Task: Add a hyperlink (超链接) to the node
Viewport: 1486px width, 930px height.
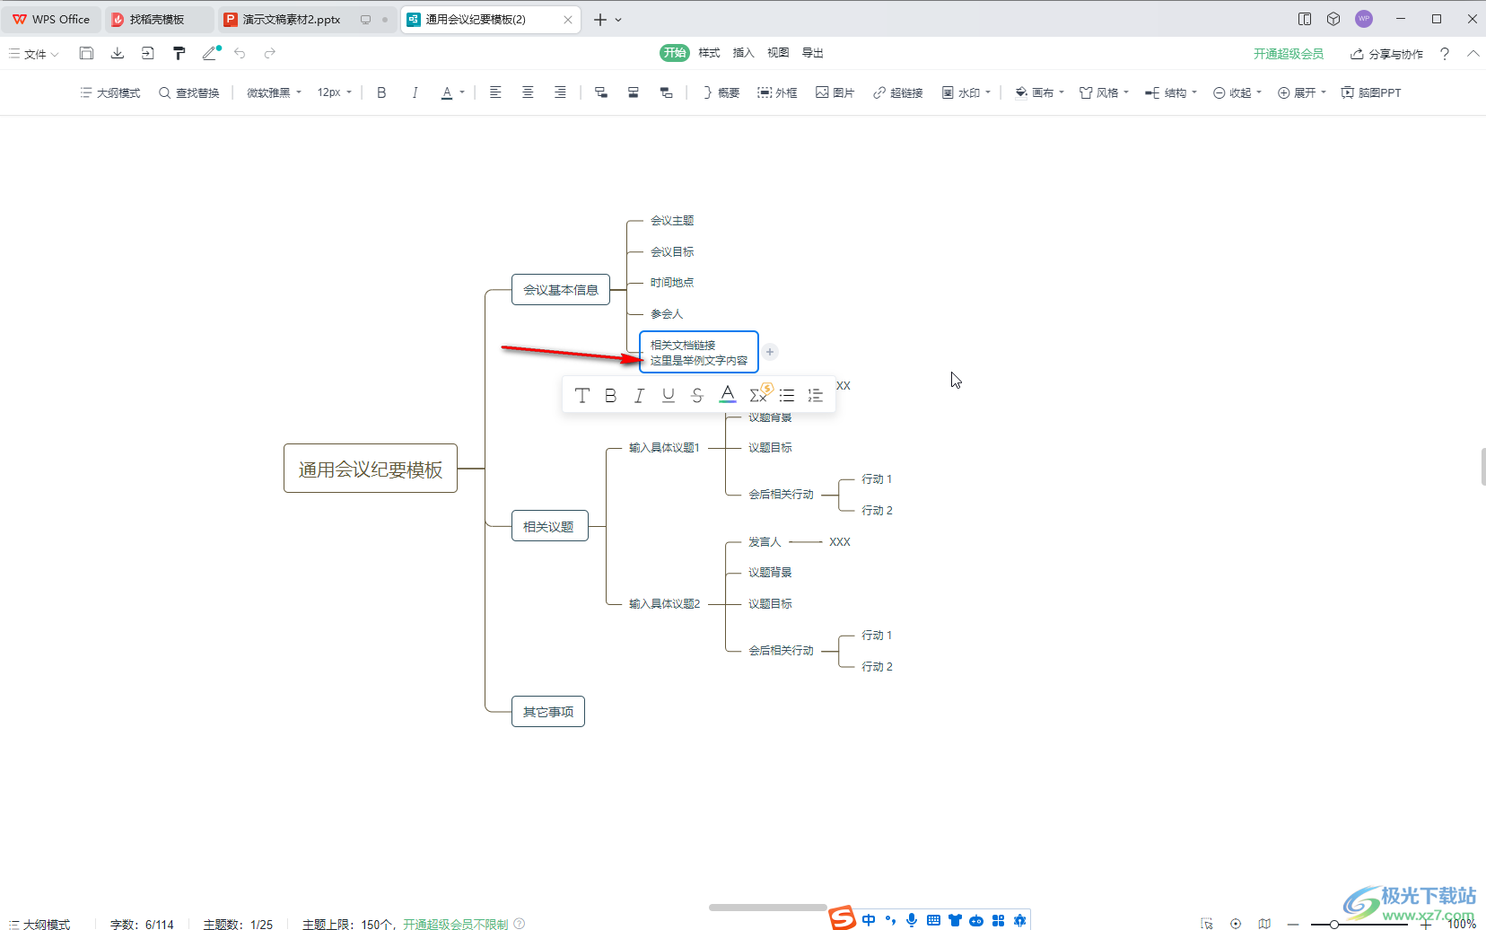Action: (898, 92)
